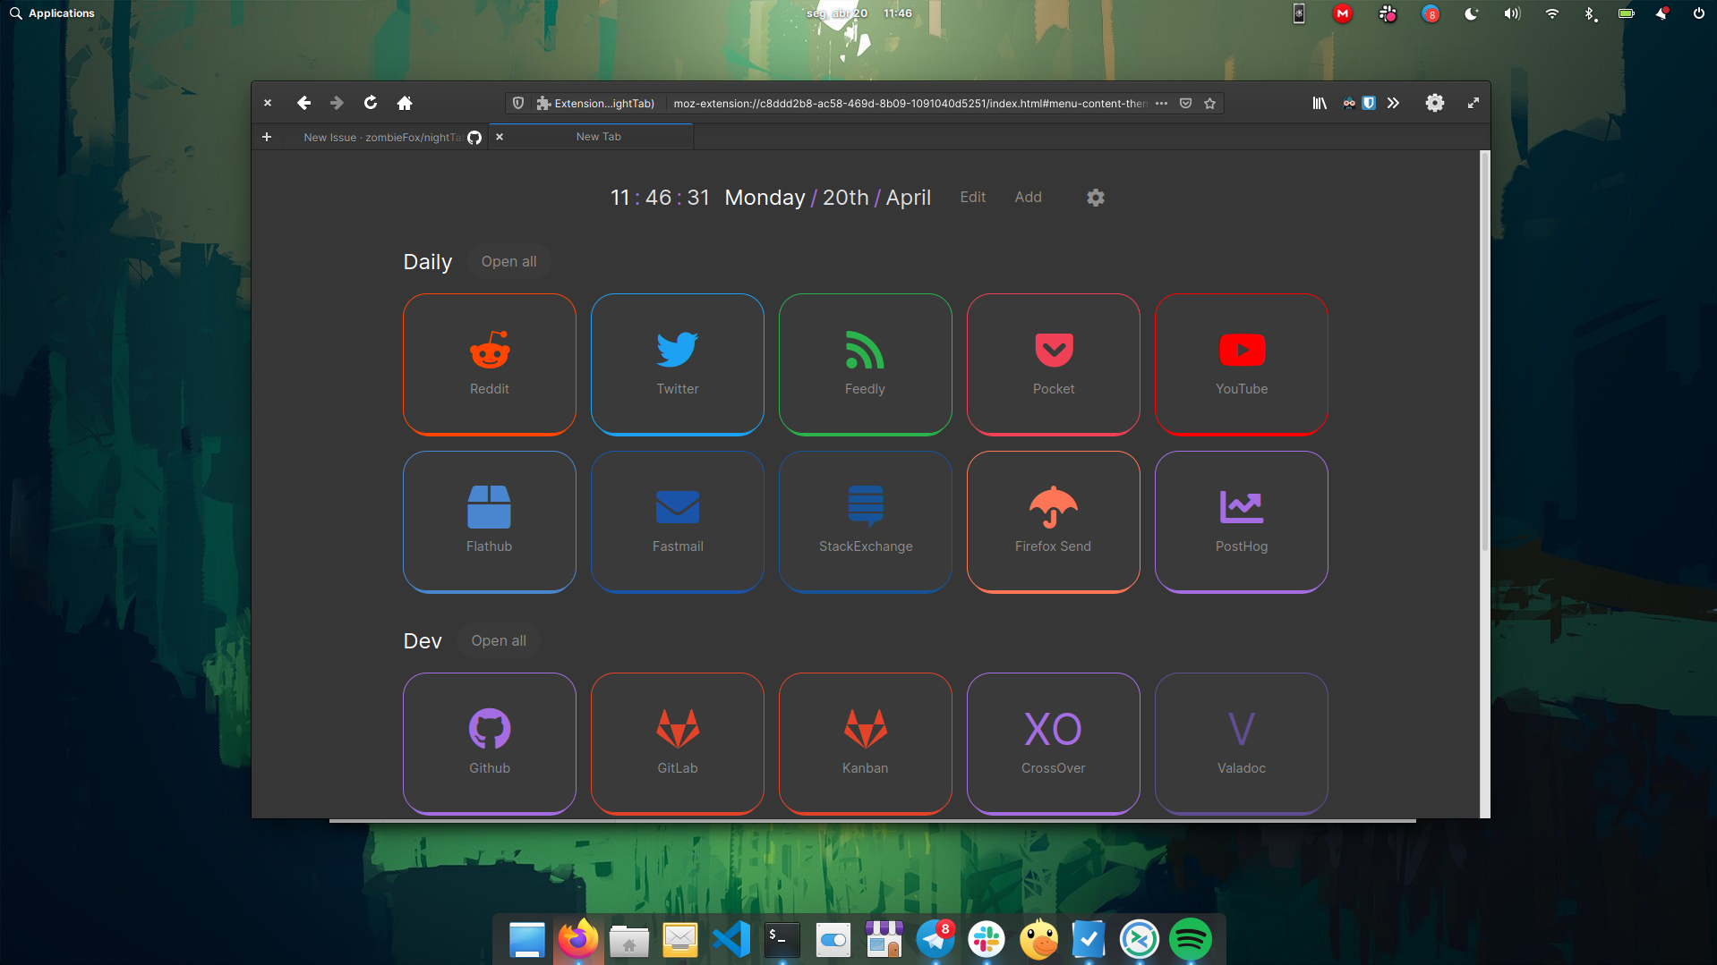Open the date and time panel indicator
Image resolution: width=1717 pixels, height=965 pixels.
[858, 13]
